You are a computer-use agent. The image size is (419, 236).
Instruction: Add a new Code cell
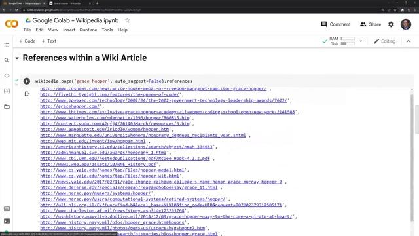[x=27, y=41]
